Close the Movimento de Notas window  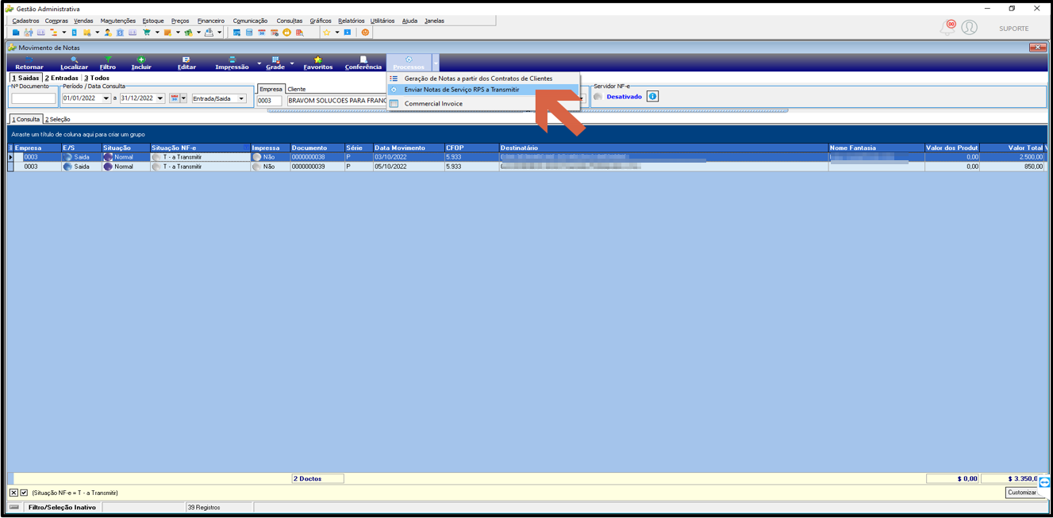coord(1037,48)
